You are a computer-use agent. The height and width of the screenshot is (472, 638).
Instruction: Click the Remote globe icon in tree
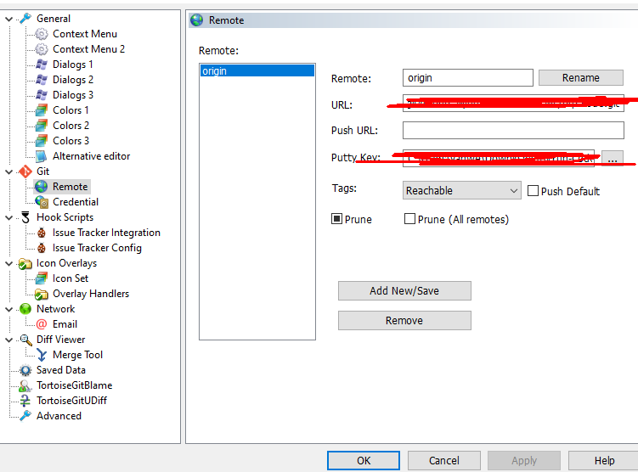[42, 187]
